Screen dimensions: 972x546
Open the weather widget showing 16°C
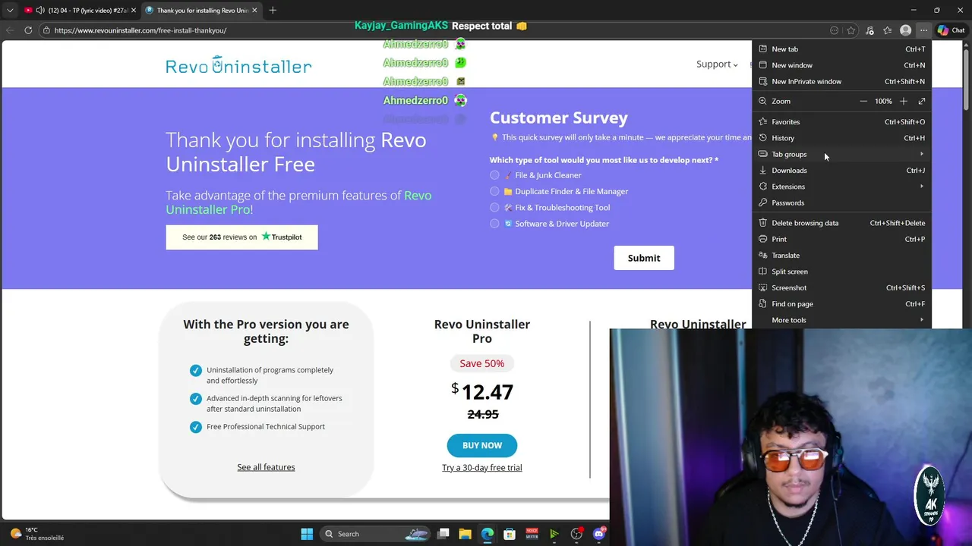pyautogui.click(x=35, y=534)
